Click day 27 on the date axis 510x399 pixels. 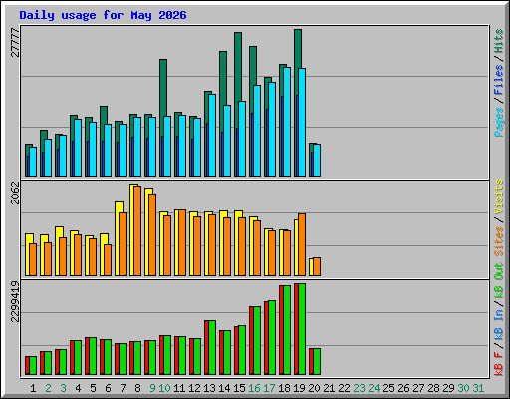tap(418, 388)
